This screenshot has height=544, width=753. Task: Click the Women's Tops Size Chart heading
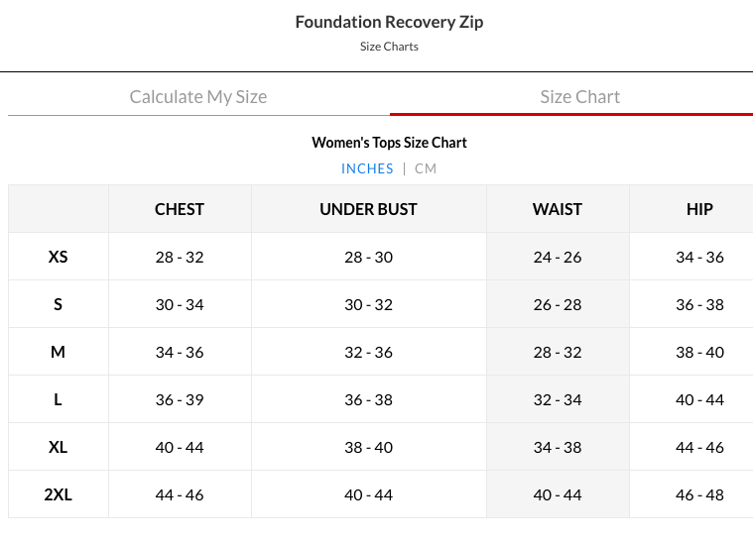(389, 143)
